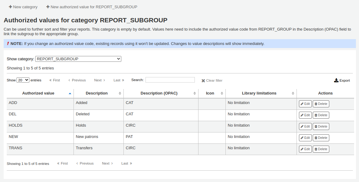Screen dimensions: 359x182
Task: Add a new authorized value for REPORT_SUBGROUP
Action: (x=91, y=7)
